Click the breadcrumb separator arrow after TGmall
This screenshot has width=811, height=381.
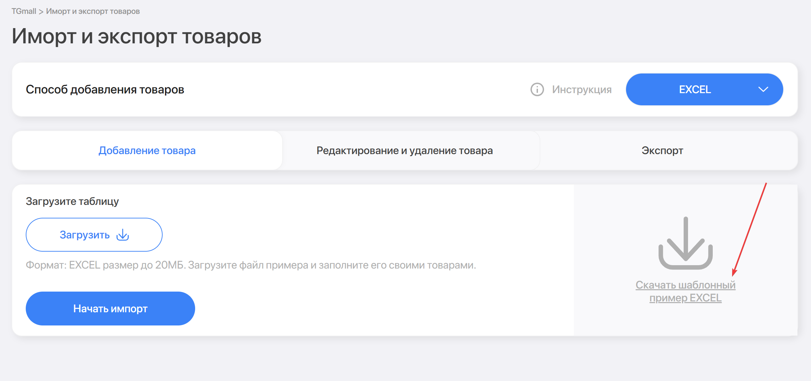point(41,12)
